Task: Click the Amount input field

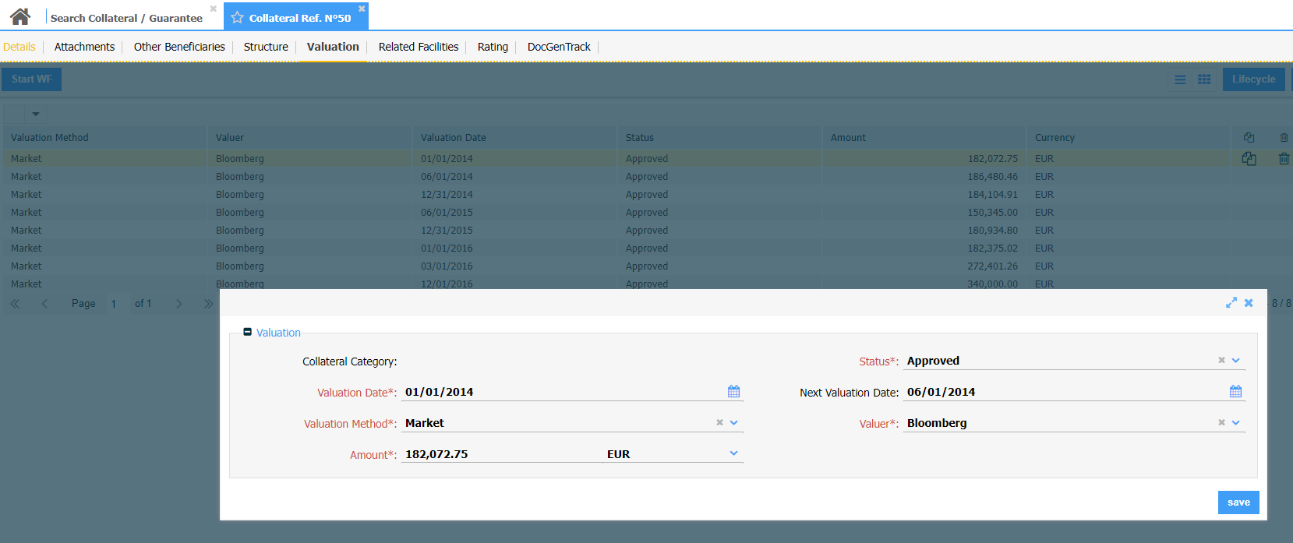Action: pyautogui.click(x=501, y=454)
